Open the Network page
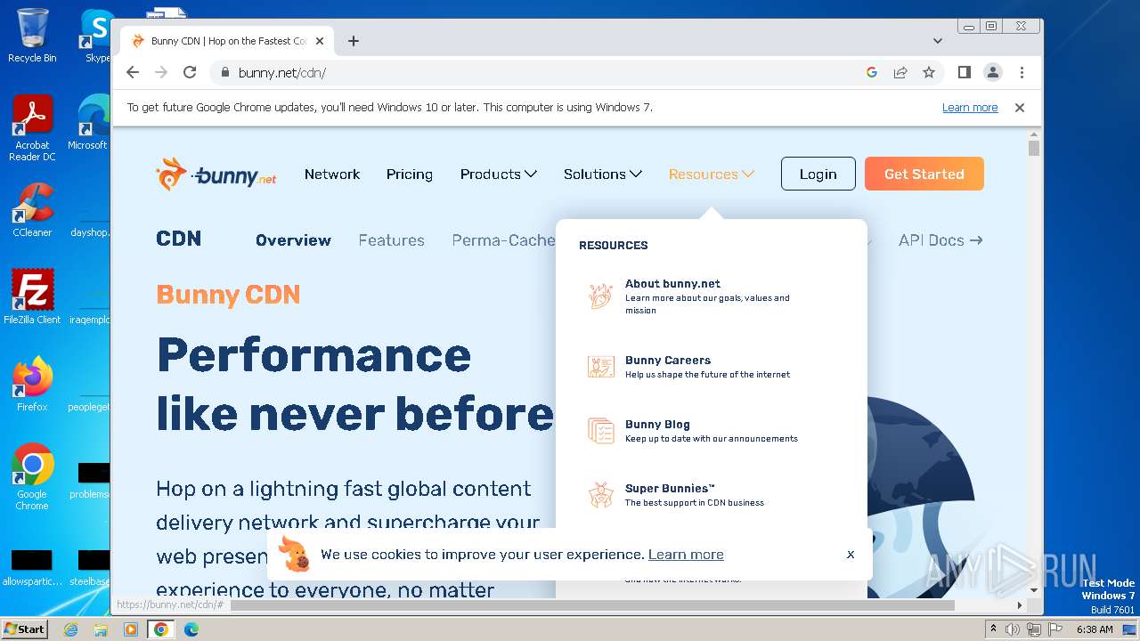This screenshot has height=641, width=1140. [332, 174]
